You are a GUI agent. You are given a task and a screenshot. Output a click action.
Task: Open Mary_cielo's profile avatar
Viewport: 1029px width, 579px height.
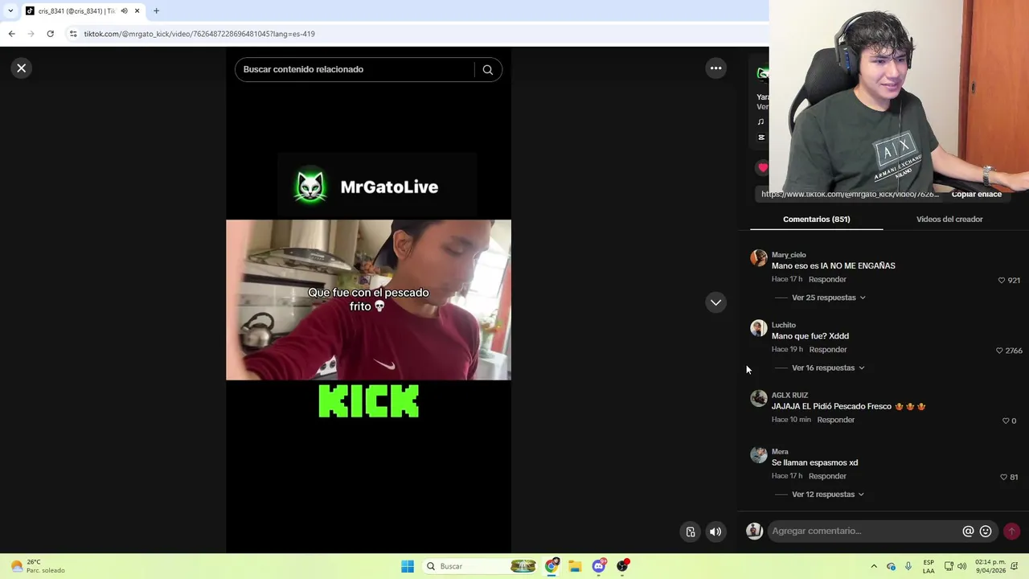759,257
